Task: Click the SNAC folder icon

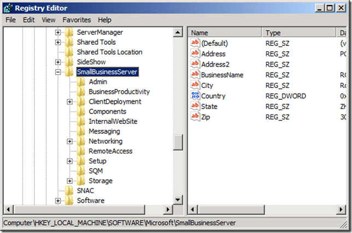Action: tap(69, 190)
